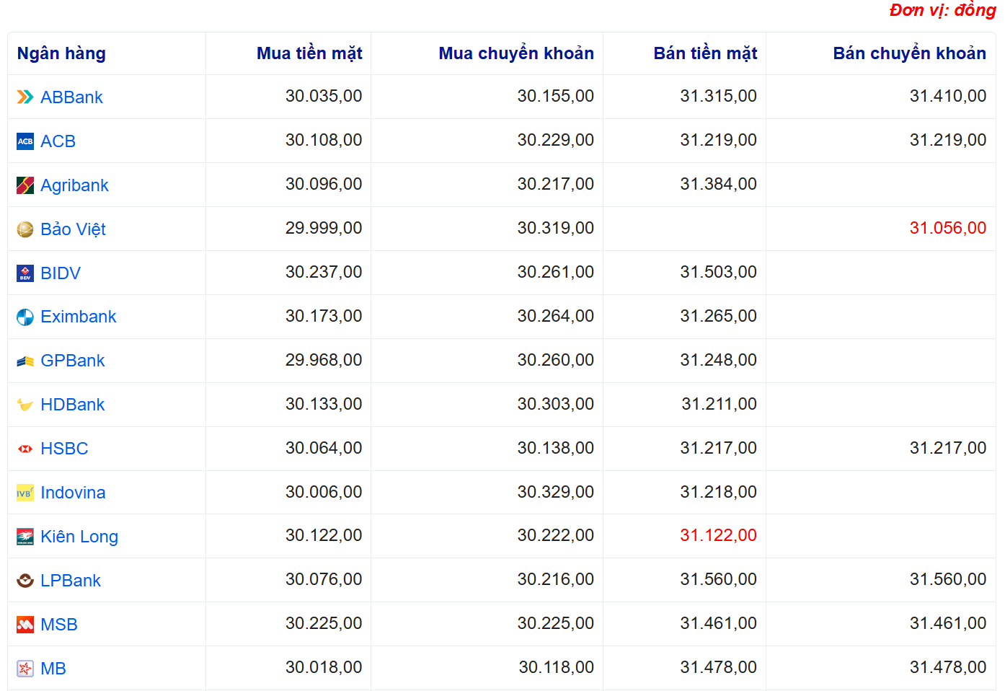Image resolution: width=1005 pixels, height=691 pixels.
Task: Click the BIDV logo icon
Action: tap(25, 273)
